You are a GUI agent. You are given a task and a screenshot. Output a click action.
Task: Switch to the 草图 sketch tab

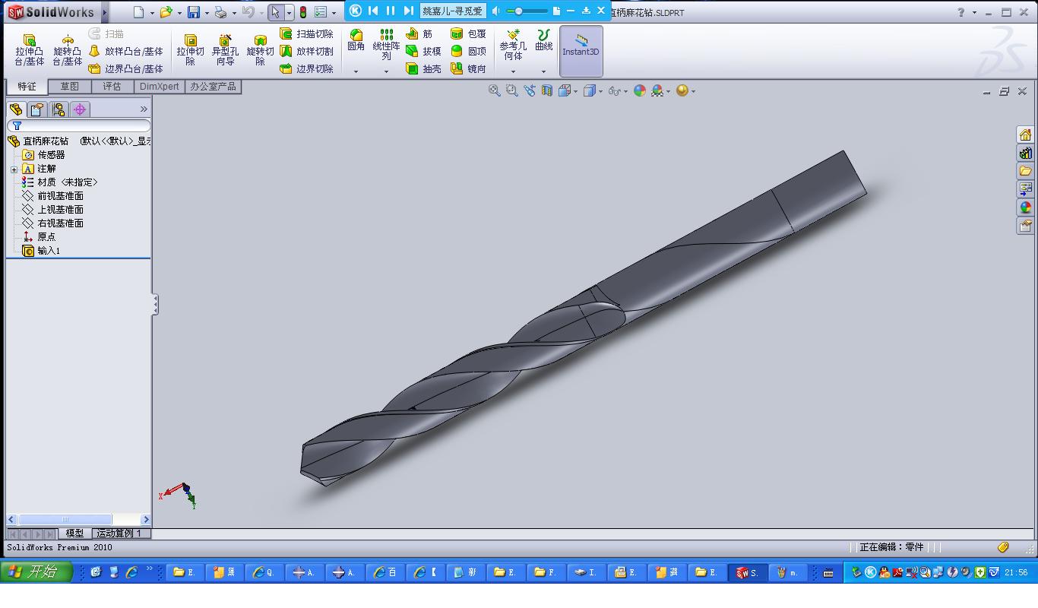[x=69, y=87]
